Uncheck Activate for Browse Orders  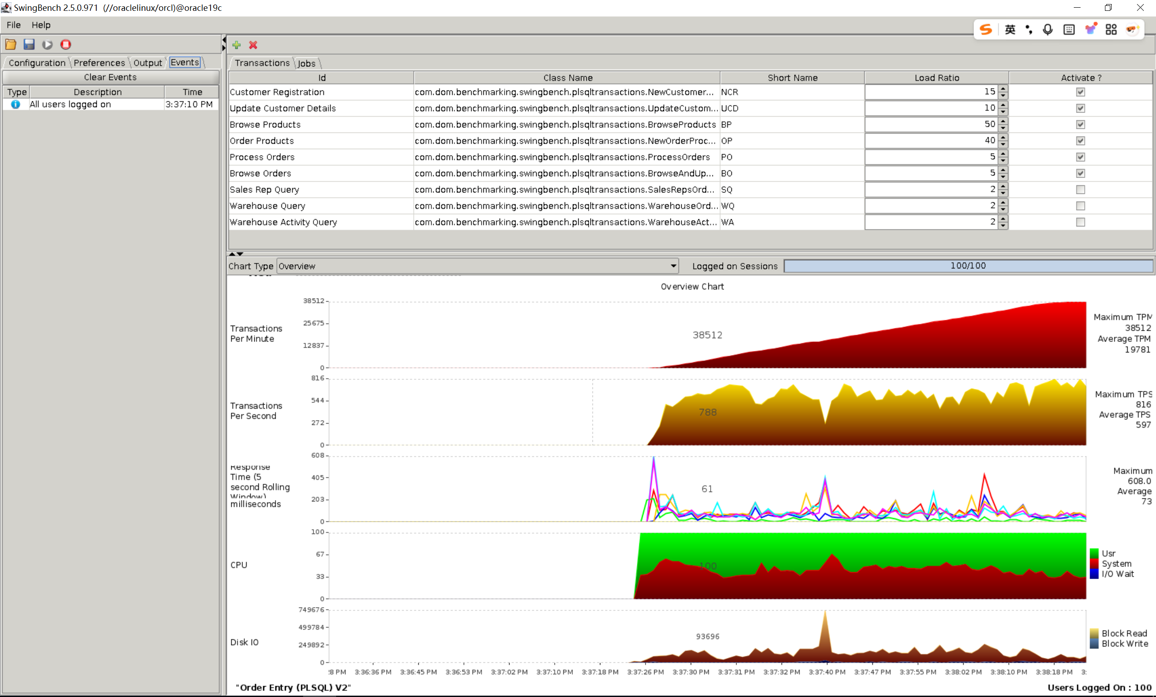tap(1081, 173)
